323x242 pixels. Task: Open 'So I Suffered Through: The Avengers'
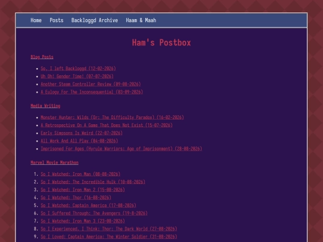point(94,213)
